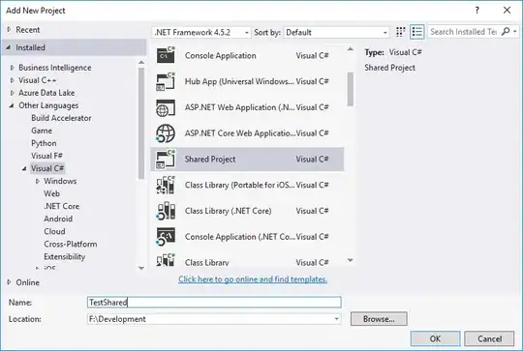
Task: Select Game in the tree
Action: (42, 131)
